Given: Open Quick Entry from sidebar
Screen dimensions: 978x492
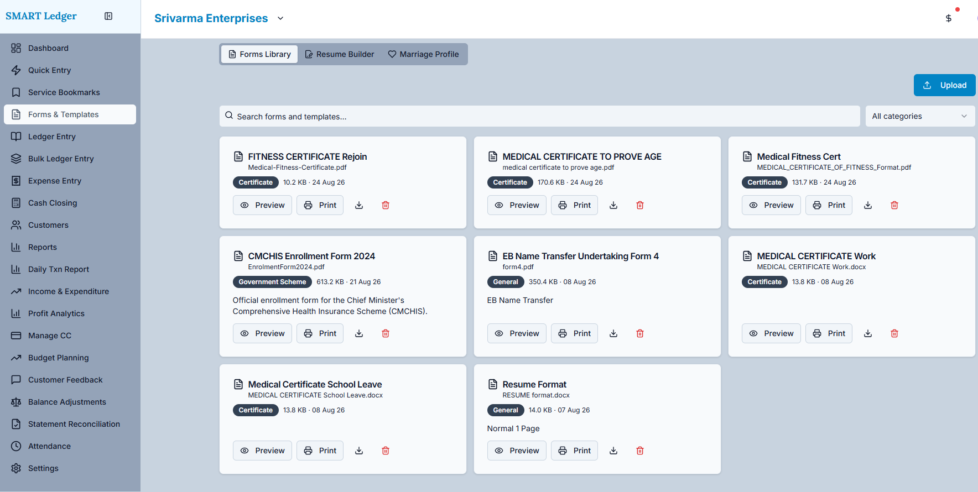Looking at the screenshot, I should point(70,70).
